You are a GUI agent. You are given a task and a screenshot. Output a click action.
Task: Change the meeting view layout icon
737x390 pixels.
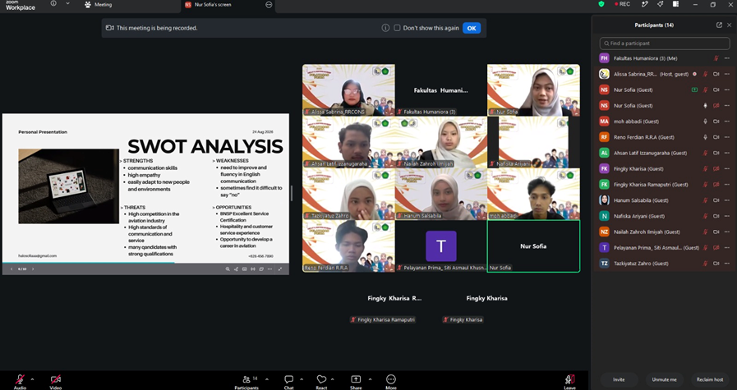(675, 4)
